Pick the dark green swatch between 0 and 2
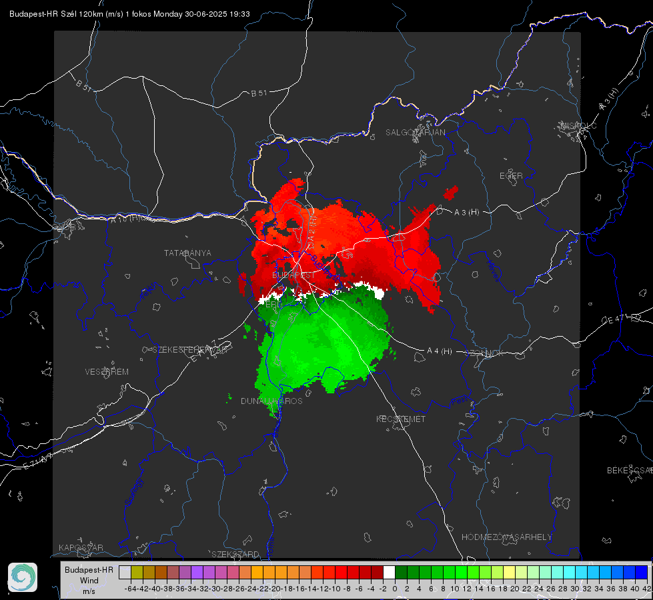 (x=401, y=572)
